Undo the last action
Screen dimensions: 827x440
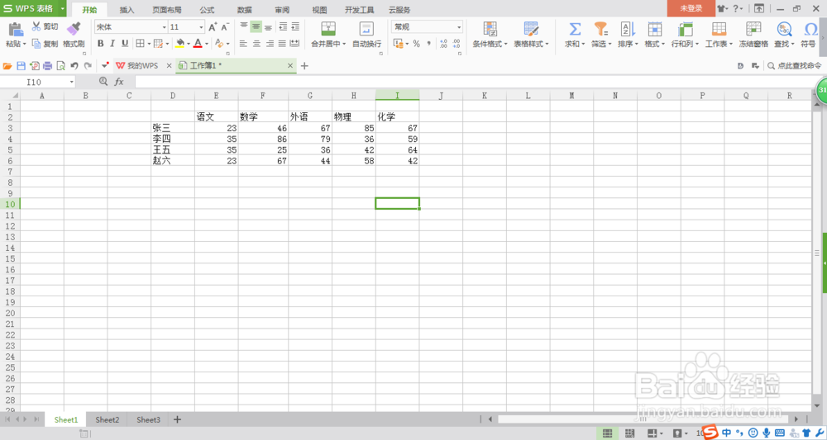[x=74, y=66]
